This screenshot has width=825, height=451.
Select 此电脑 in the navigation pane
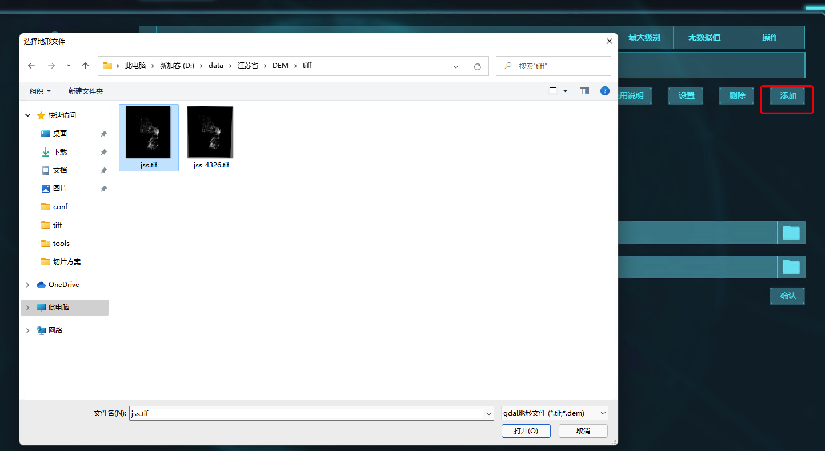tap(59, 308)
